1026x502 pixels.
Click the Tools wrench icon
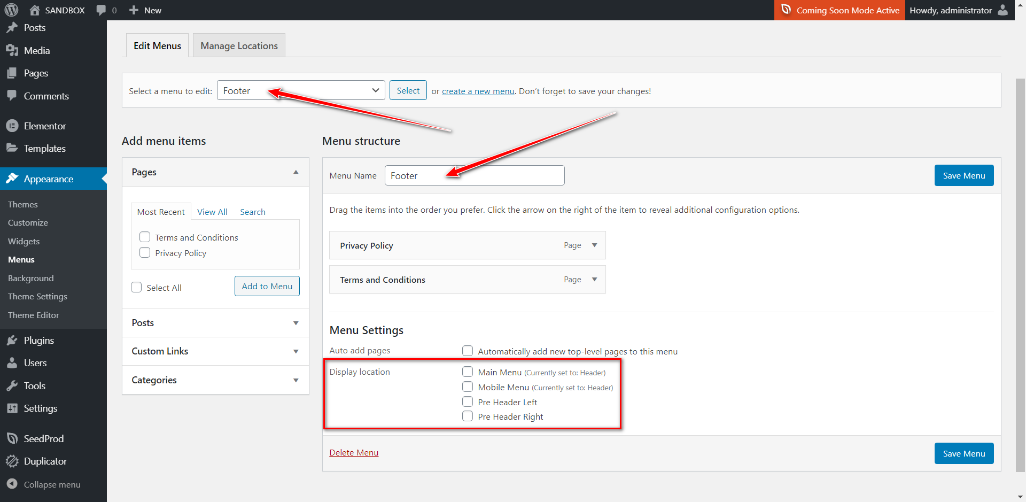pyautogui.click(x=12, y=386)
